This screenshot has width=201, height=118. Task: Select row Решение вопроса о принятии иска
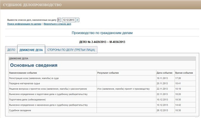[x=102, y=89]
